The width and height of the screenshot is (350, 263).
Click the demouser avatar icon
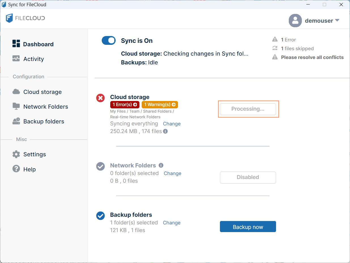pyautogui.click(x=295, y=21)
